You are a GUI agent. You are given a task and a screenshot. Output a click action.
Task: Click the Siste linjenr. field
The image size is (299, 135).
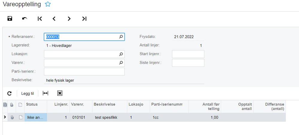(x=188, y=63)
